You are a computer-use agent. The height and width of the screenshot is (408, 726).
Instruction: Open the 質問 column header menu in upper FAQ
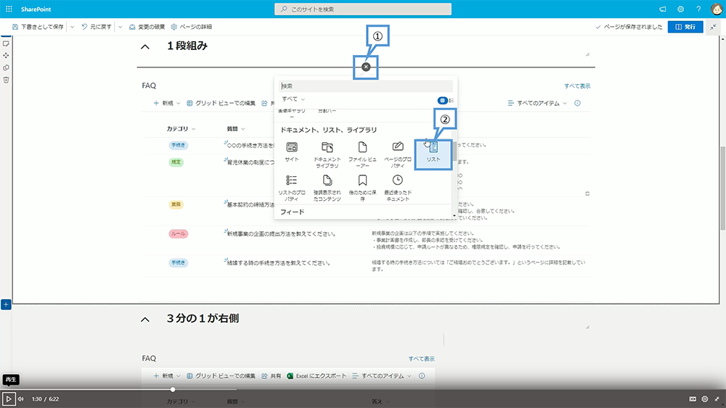coord(236,129)
